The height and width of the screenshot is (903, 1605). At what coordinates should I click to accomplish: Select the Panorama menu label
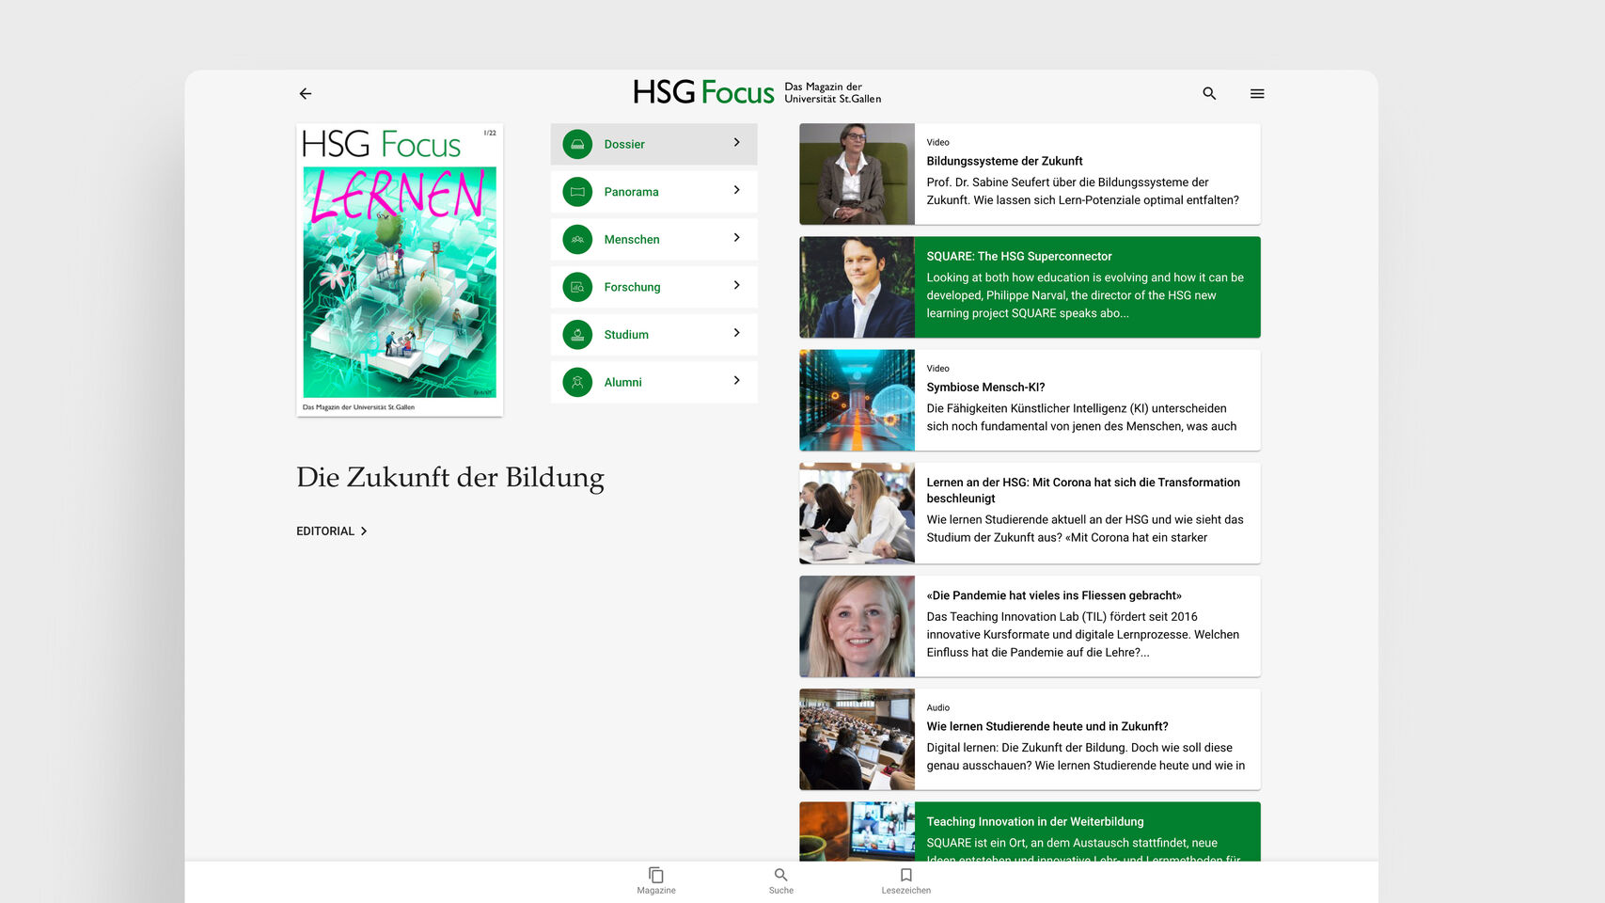pyautogui.click(x=631, y=192)
